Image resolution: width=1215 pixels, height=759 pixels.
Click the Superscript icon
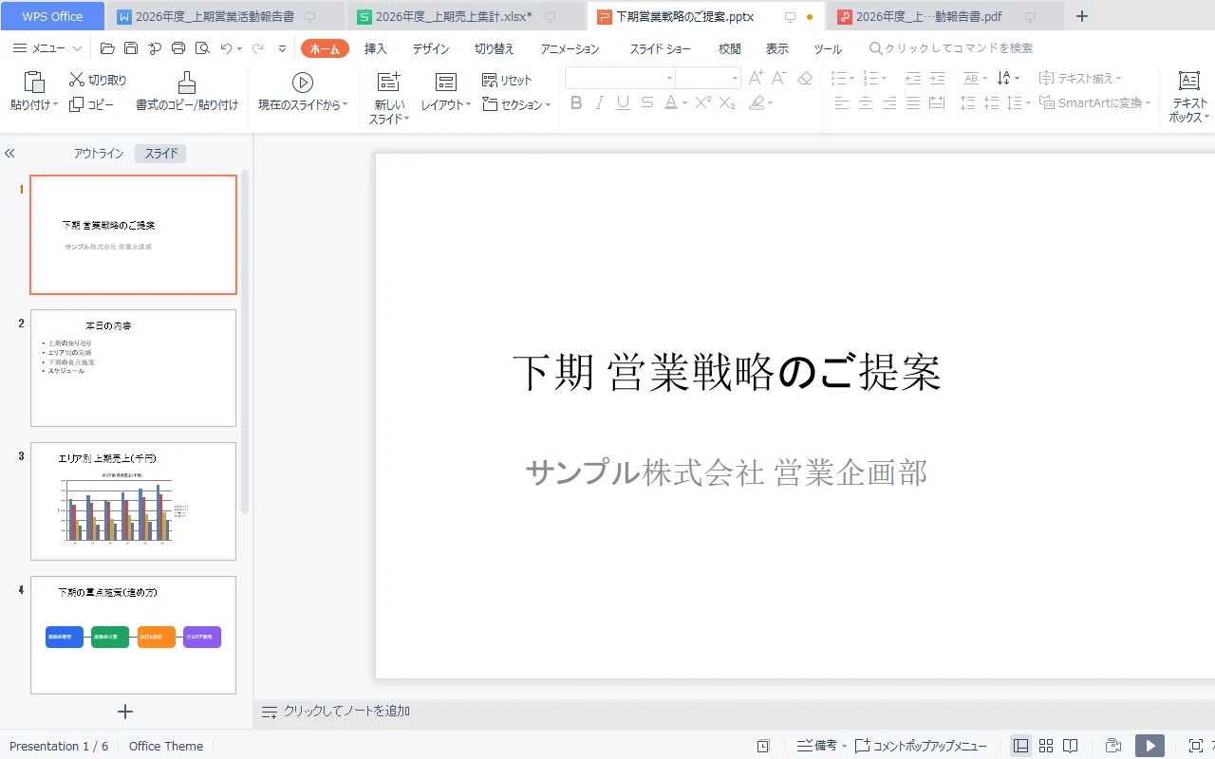pos(703,103)
